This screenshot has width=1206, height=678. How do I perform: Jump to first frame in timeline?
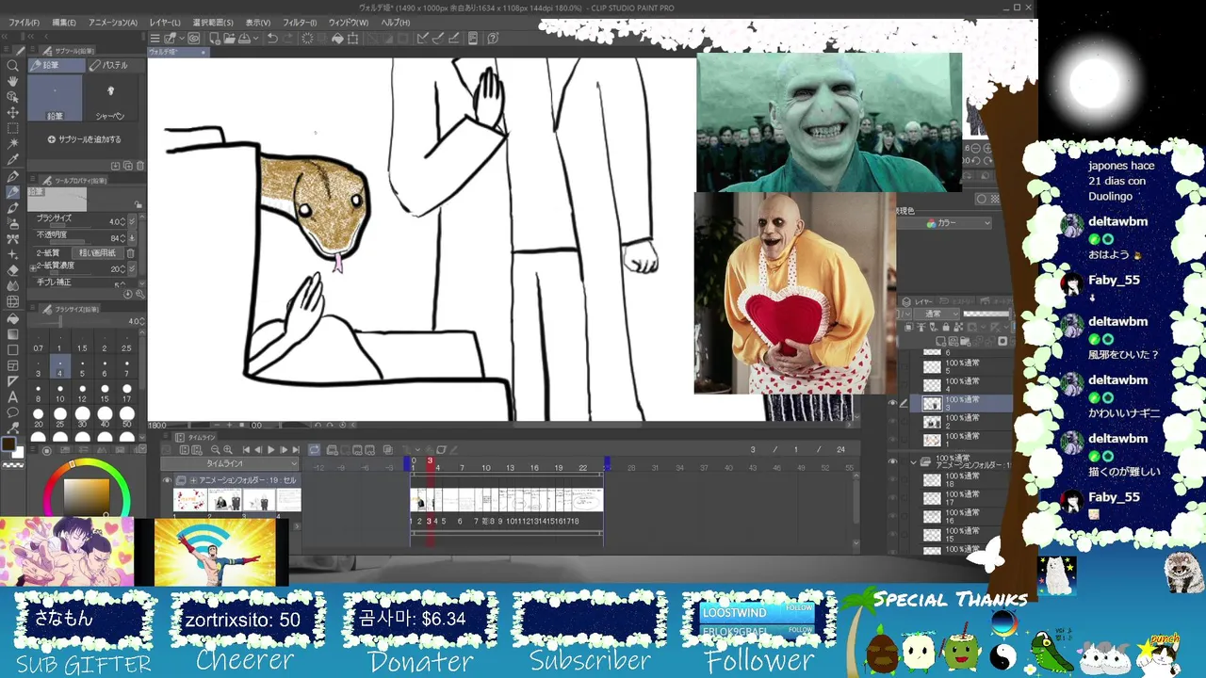click(x=247, y=450)
